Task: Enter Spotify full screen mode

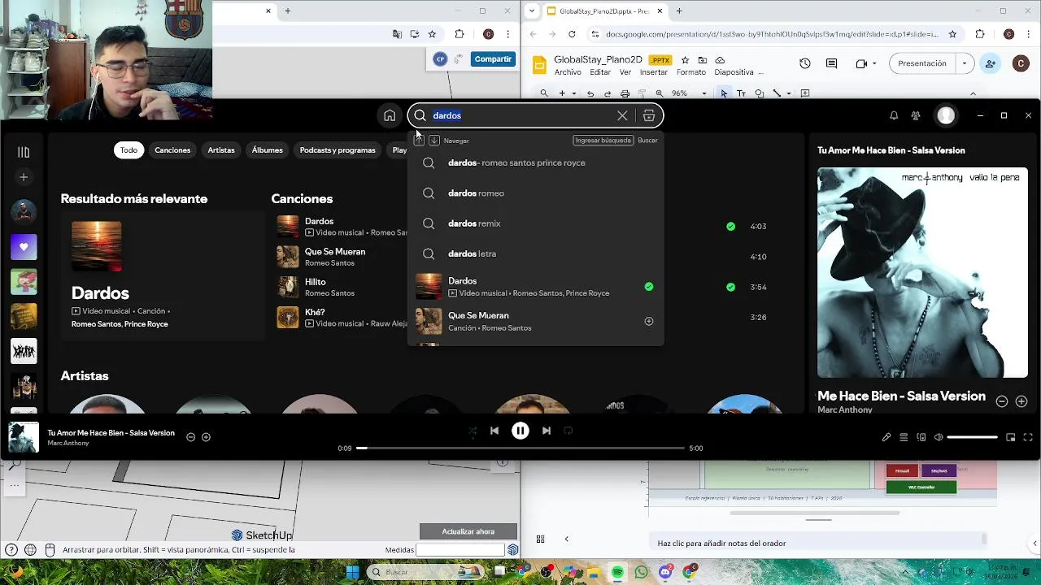Action: pyautogui.click(x=1028, y=437)
